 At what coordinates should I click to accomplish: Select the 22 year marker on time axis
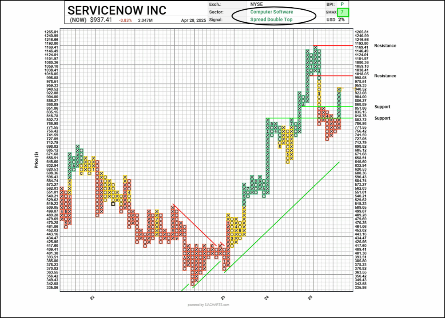tap(93, 297)
